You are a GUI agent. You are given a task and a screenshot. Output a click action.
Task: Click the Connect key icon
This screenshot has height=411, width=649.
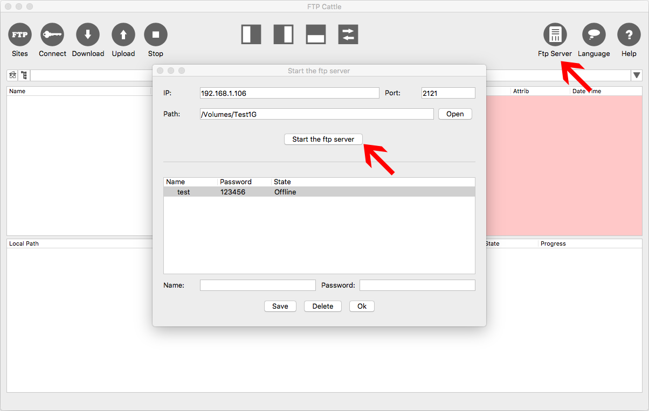pyautogui.click(x=52, y=34)
